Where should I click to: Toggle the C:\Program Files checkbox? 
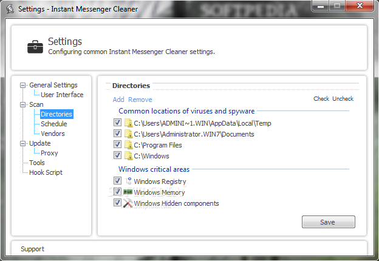click(117, 144)
